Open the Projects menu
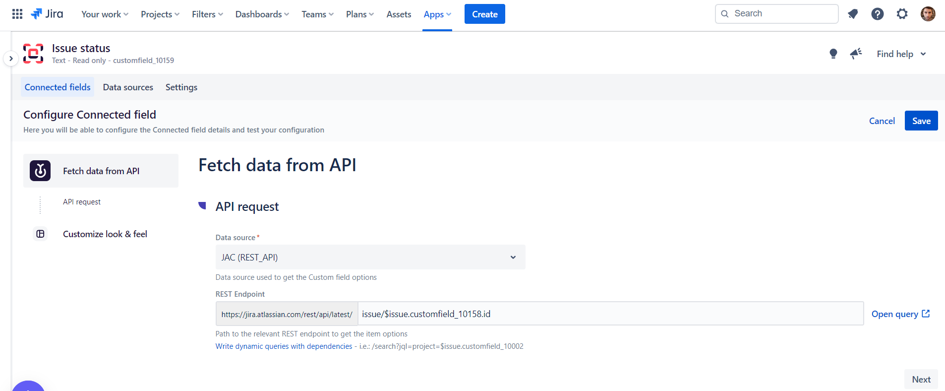This screenshot has height=391, width=945. pos(160,14)
